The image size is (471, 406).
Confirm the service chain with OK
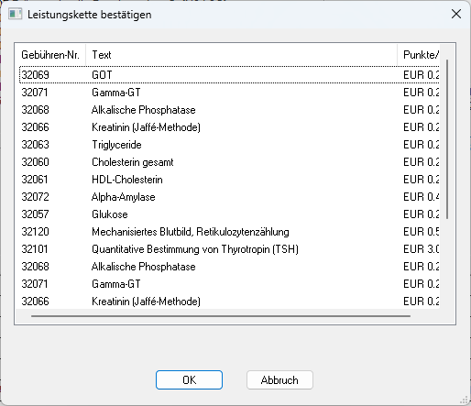(189, 379)
